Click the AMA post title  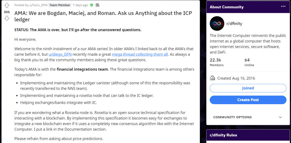103,16
